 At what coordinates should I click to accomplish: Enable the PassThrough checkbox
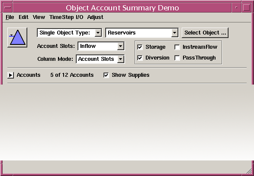coord(177,58)
